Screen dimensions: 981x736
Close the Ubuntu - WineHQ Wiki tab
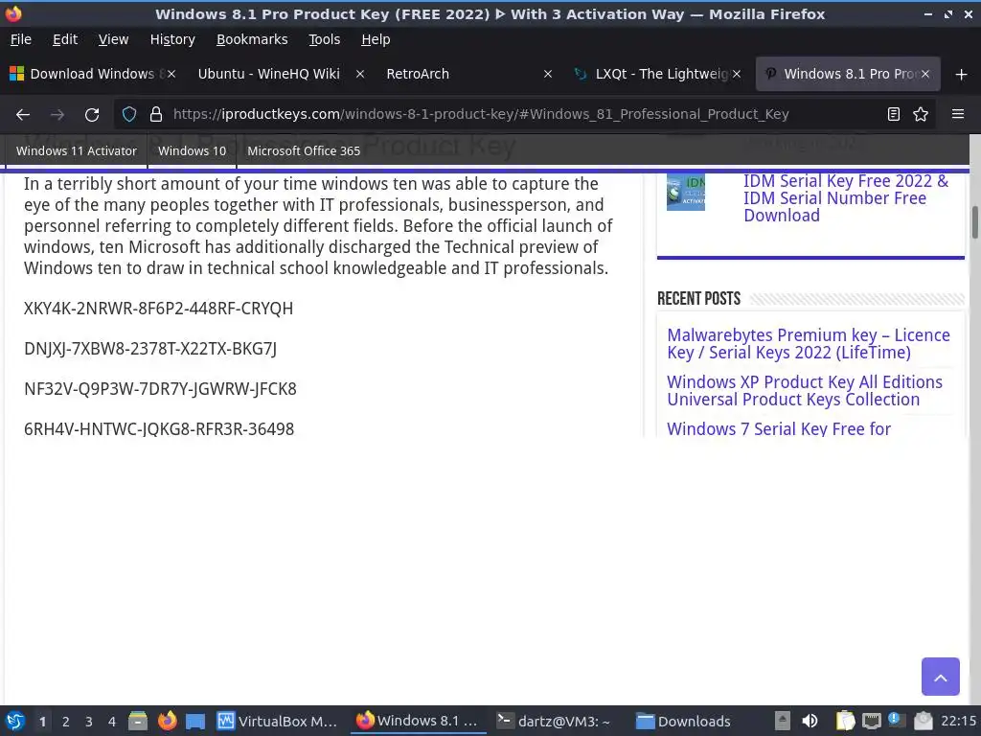[360, 74]
